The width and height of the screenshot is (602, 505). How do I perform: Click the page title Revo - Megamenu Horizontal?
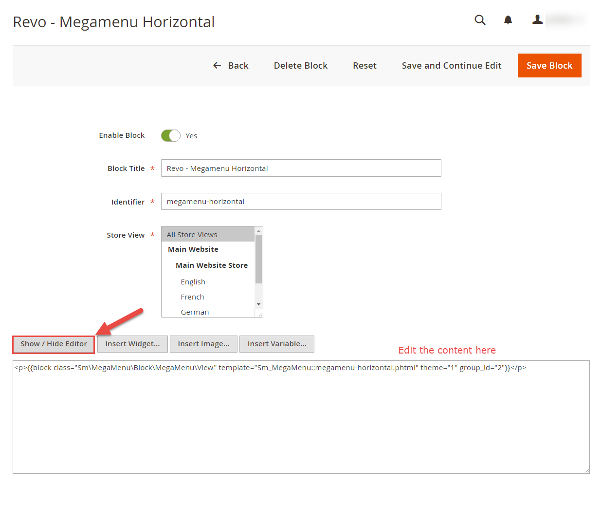(114, 22)
